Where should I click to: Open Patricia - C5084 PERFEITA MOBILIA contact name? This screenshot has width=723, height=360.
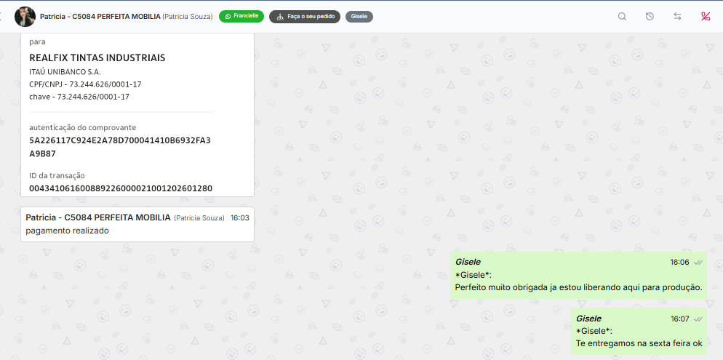(x=100, y=17)
